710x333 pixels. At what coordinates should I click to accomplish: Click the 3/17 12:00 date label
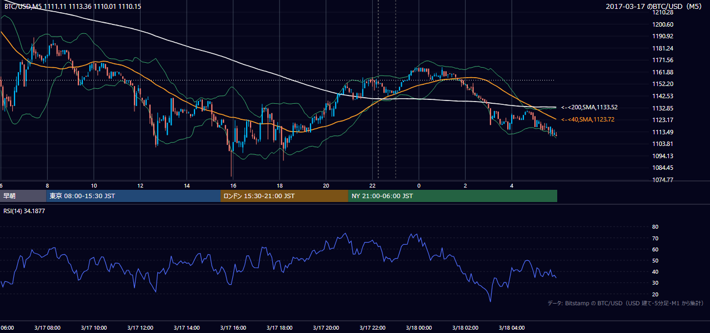pos(140,328)
